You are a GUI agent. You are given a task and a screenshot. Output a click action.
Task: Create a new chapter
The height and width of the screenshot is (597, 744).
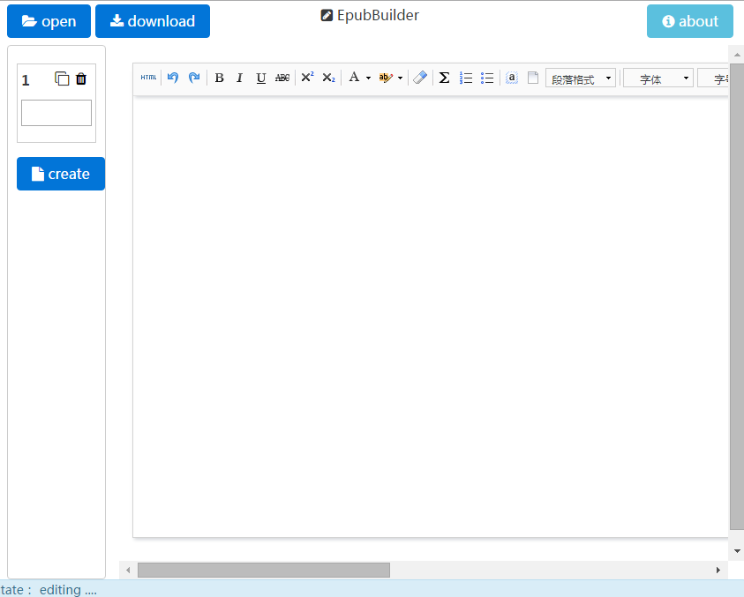60,174
